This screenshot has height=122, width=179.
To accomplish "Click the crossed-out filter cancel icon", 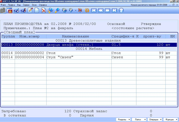I will pos(80,10).
